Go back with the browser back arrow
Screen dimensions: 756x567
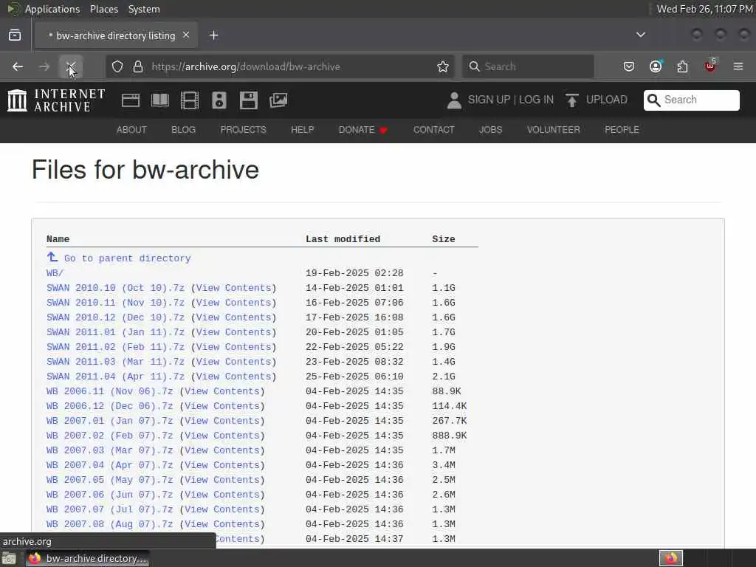[x=18, y=66]
